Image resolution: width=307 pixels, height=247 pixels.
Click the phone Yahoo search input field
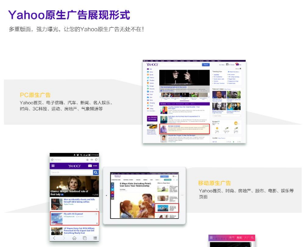(71, 172)
